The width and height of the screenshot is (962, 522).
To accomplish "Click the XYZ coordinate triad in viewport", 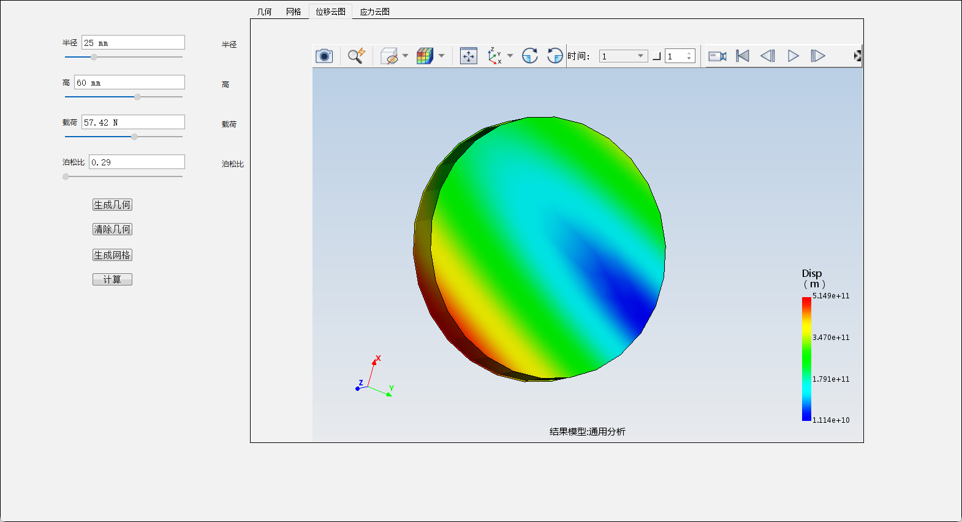I will point(375,376).
